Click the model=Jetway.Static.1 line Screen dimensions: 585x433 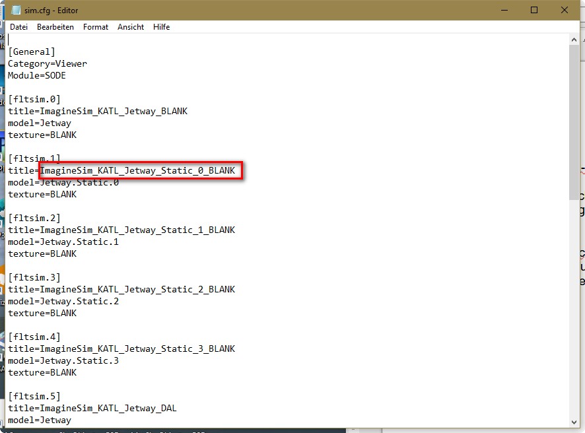tap(63, 242)
